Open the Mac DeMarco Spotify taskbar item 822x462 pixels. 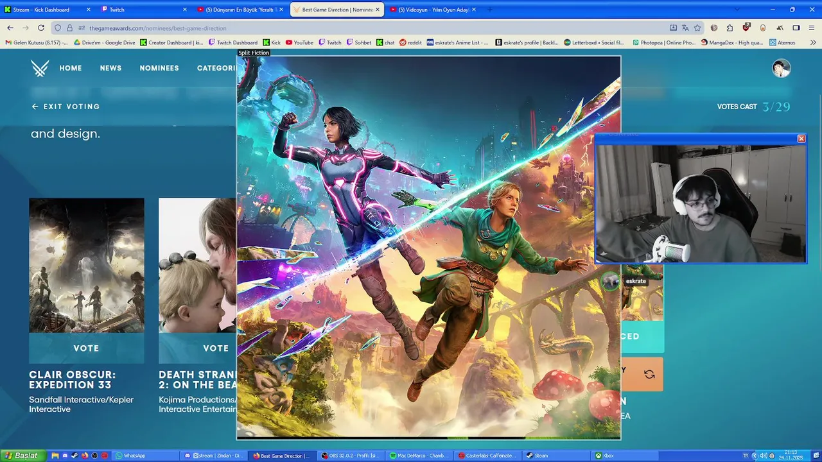tap(420, 456)
